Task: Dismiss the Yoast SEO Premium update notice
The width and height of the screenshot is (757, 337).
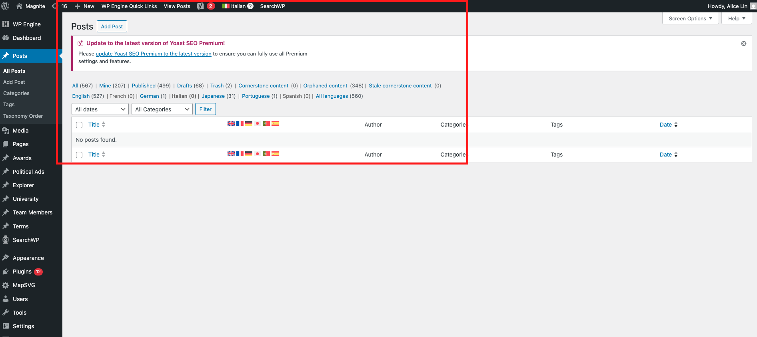Action: coord(744,44)
